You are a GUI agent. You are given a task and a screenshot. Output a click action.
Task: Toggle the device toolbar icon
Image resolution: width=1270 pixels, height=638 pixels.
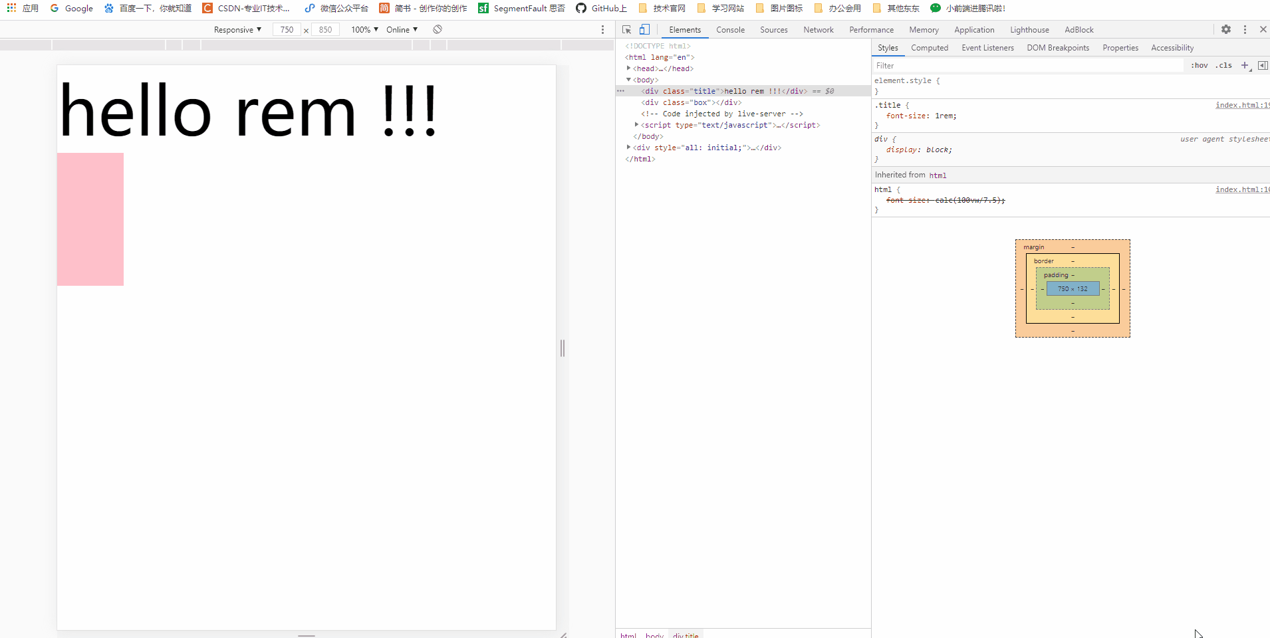644,29
